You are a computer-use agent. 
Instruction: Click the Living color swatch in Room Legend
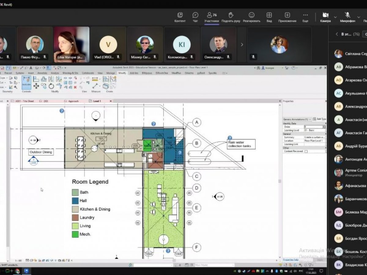point(75,226)
